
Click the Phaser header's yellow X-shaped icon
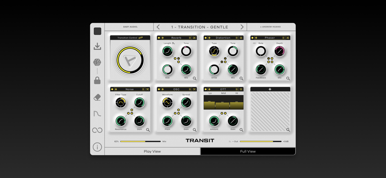coord(288,38)
